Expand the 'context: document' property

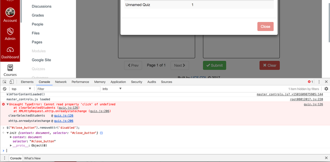click(x=11, y=137)
